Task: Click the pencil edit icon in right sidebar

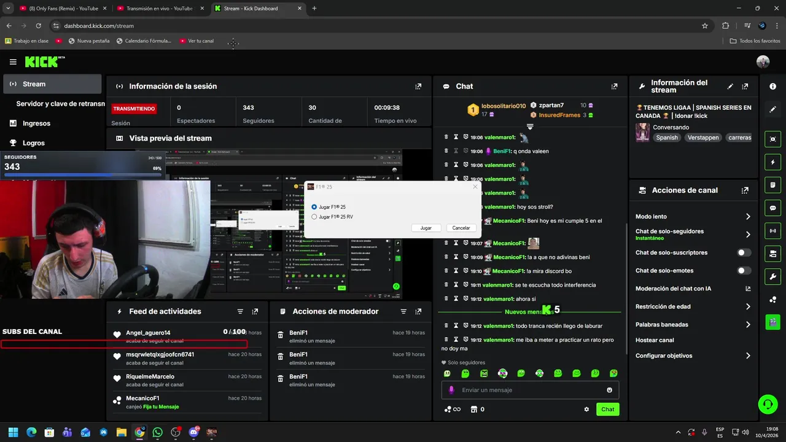Action: pyautogui.click(x=772, y=109)
